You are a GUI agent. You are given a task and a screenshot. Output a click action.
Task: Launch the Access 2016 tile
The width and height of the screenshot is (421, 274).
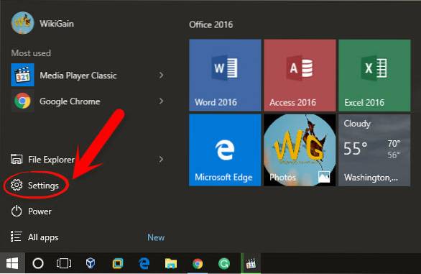click(x=300, y=75)
